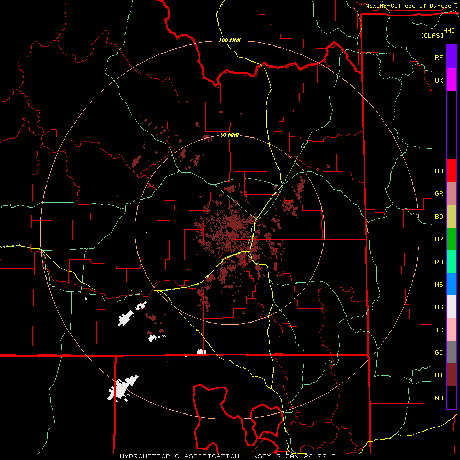Click the RF legend label
This screenshot has height=460, width=460.
pos(439,57)
